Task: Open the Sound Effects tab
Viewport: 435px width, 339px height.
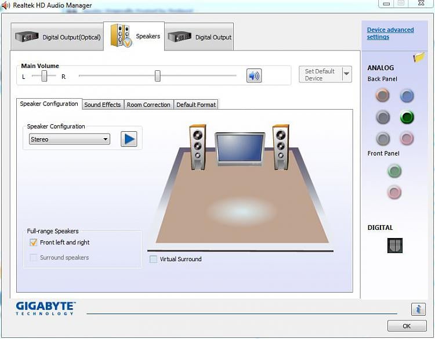Action: pyautogui.click(x=103, y=104)
